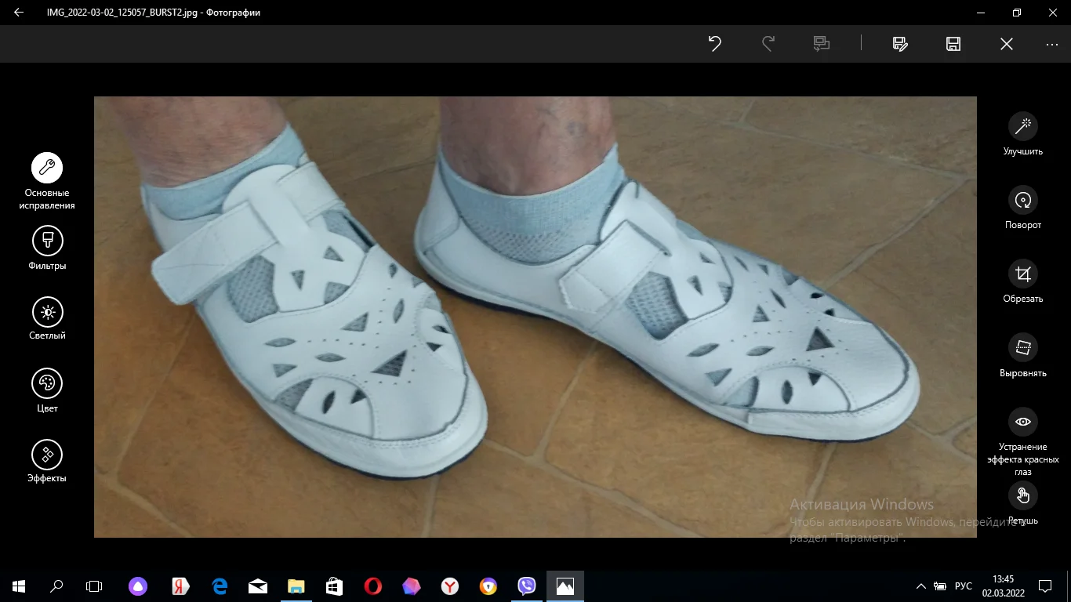Save a copy of the photo
The width and height of the screenshot is (1071, 602).
900,44
